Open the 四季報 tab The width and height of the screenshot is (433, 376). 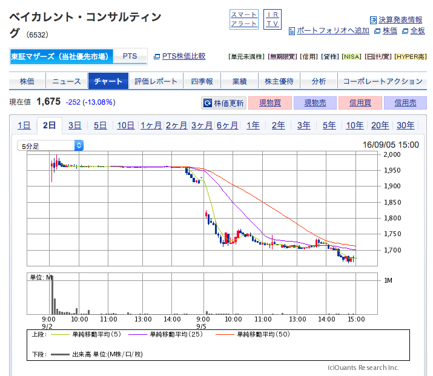(202, 81)
